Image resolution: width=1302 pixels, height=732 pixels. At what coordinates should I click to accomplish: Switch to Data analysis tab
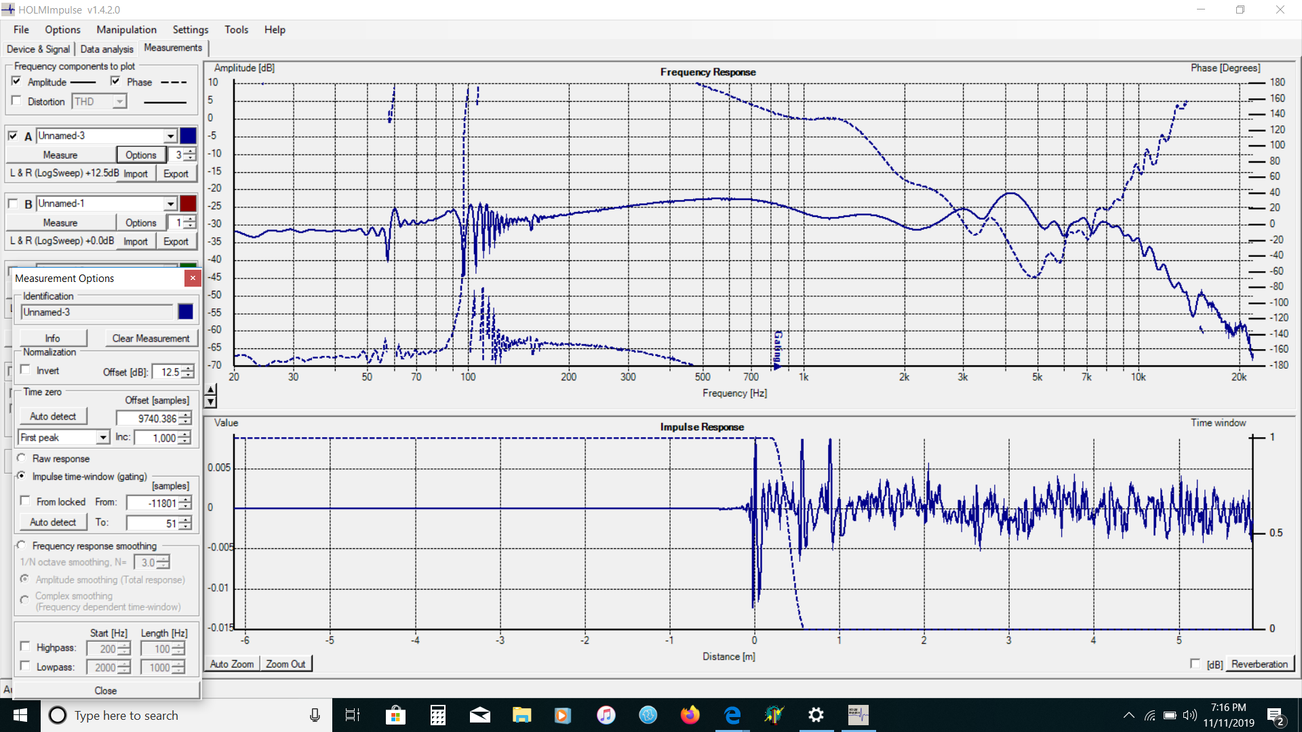(x=106, y=49)
